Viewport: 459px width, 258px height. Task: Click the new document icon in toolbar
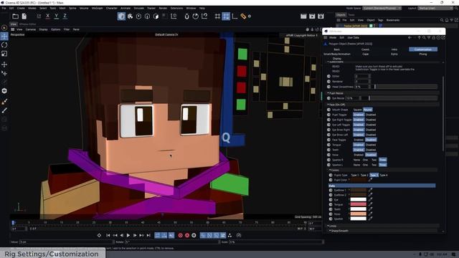tap(24, 16)
